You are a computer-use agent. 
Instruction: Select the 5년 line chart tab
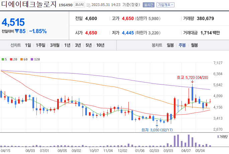point(89,45)
